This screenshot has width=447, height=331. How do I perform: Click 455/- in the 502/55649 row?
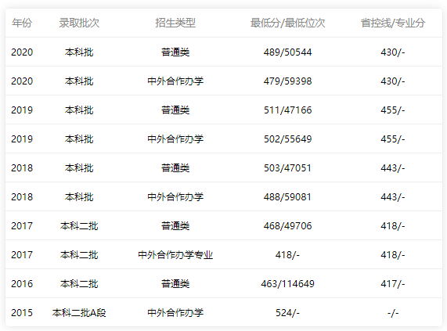pyautogui.click(x=393, y=139)
